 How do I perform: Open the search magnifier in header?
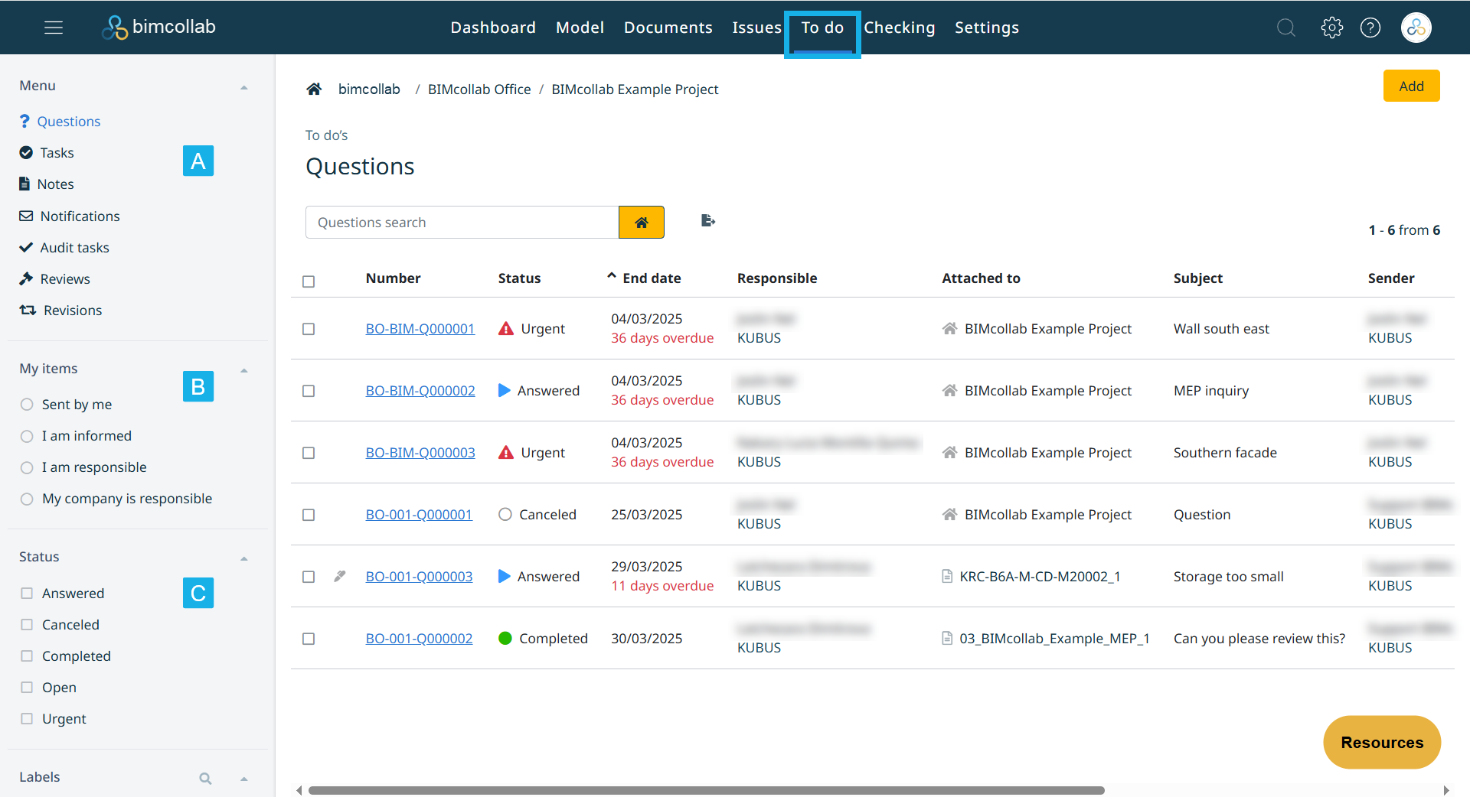[x=1286, y=28]
